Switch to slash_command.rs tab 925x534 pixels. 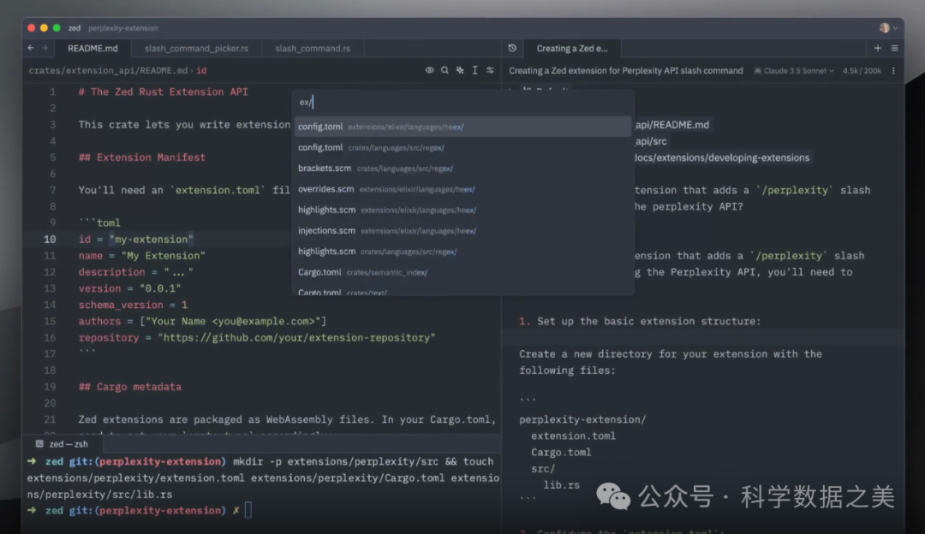[x=313, y=48]
